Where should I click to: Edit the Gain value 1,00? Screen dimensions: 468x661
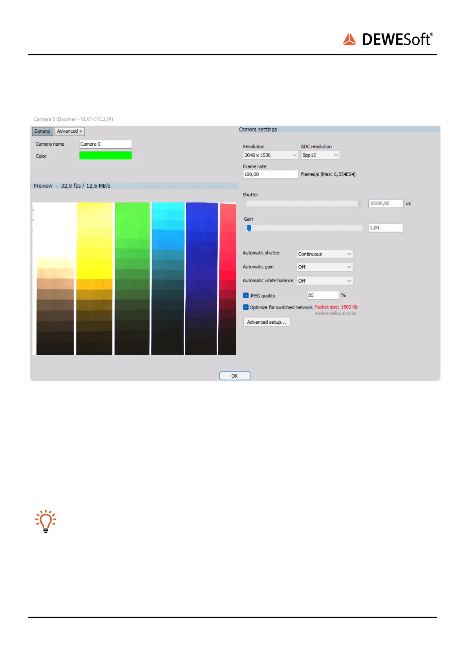point(386,228)
